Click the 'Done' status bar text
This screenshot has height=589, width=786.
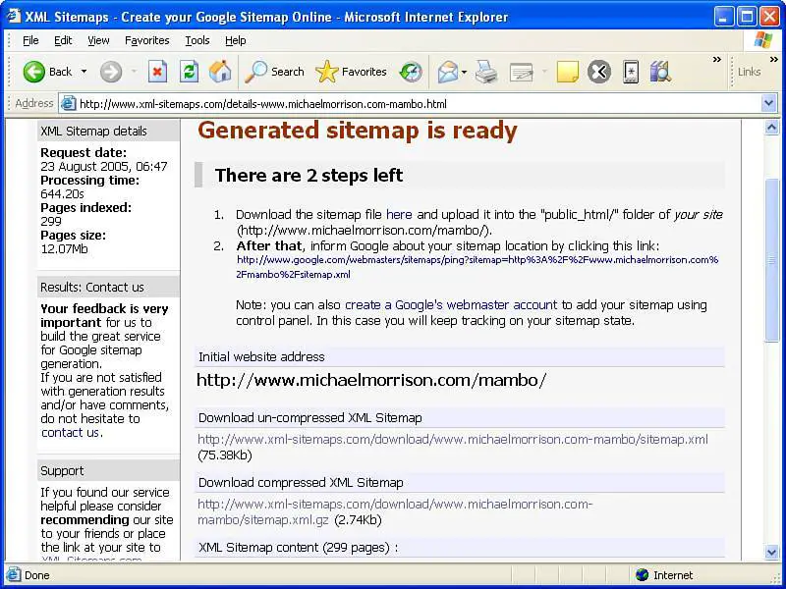[37, 575]
